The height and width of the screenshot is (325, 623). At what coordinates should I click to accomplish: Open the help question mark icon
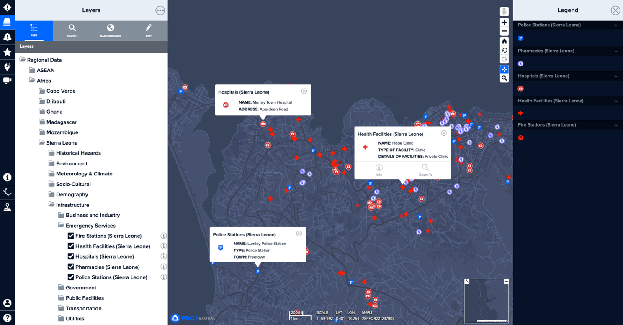click(x=7, y=317)
